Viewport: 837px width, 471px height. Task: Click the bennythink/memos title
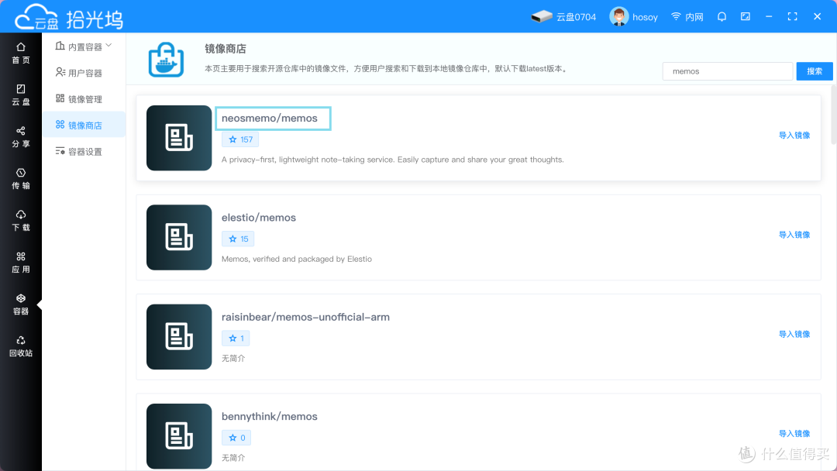(x=270, y=417)
